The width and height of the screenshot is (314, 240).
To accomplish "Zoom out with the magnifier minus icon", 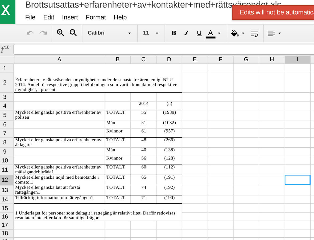I will coord(73,33).
